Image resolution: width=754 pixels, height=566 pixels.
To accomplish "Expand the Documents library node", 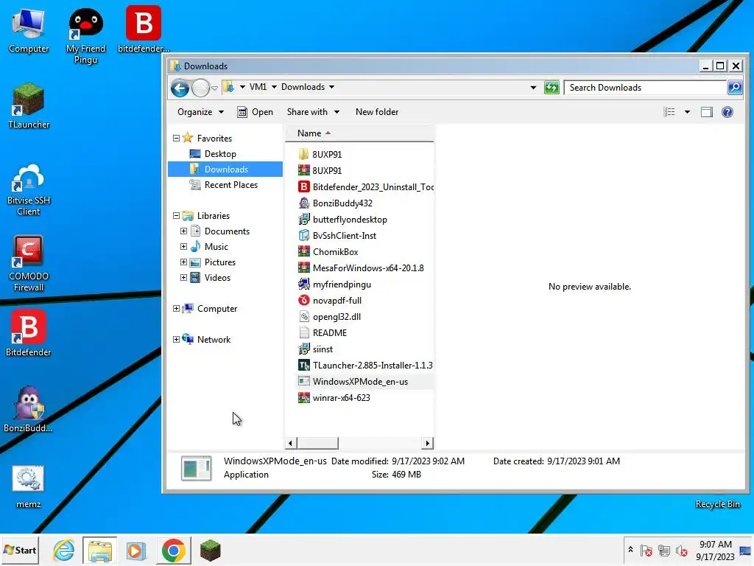I will tap(183, 231).
